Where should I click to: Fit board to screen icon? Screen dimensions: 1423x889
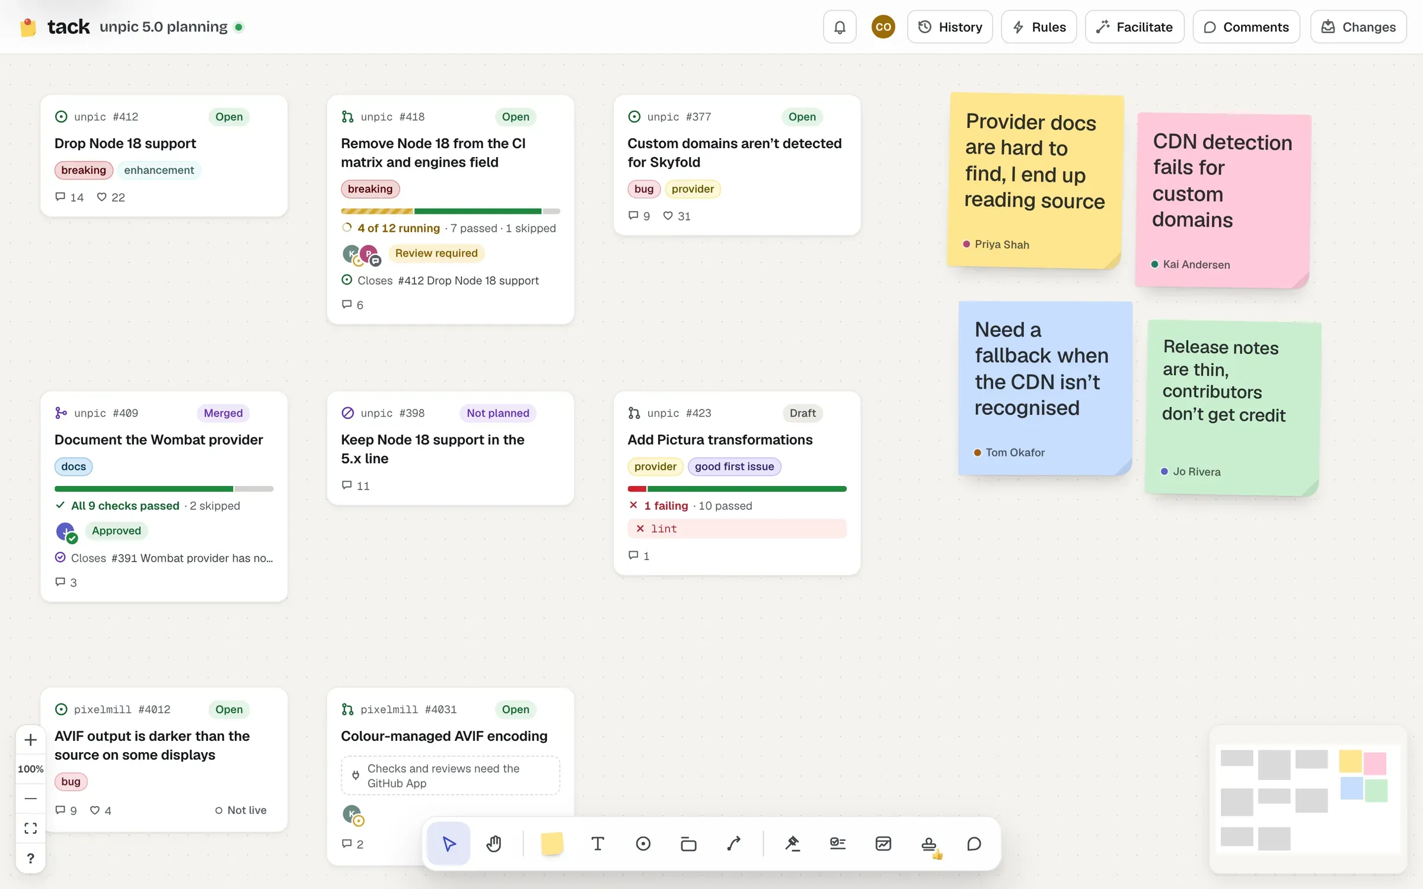[31, 828]
